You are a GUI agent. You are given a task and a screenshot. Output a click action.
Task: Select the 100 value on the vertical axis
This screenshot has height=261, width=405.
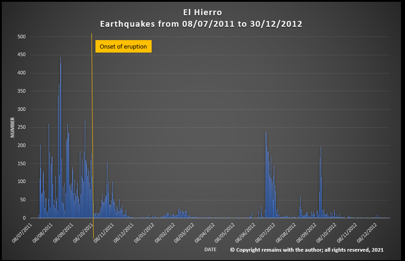pyautogui.click(x=21, y=182)
